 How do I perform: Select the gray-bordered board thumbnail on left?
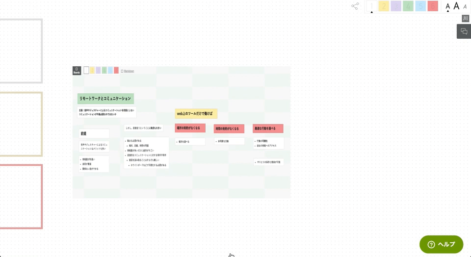click(x=21, y=51)
